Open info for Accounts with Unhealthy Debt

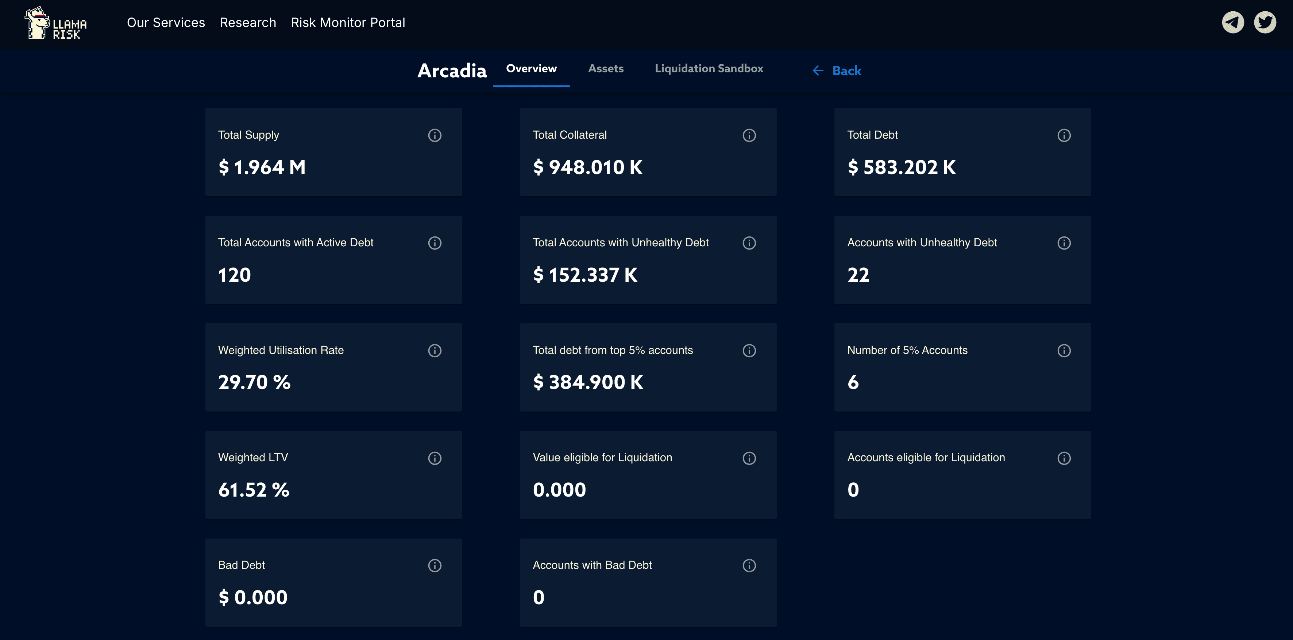click(x=1064, y=243)
